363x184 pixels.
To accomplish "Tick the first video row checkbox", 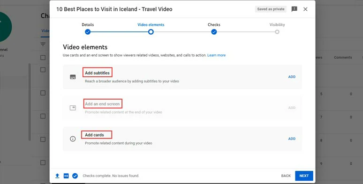I will [43, 70].
